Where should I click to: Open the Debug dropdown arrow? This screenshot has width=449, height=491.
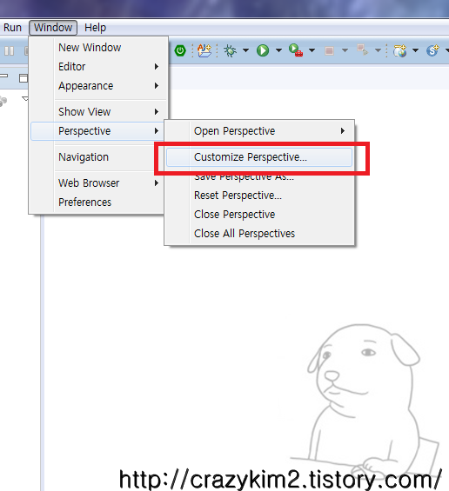pos(246,50)
